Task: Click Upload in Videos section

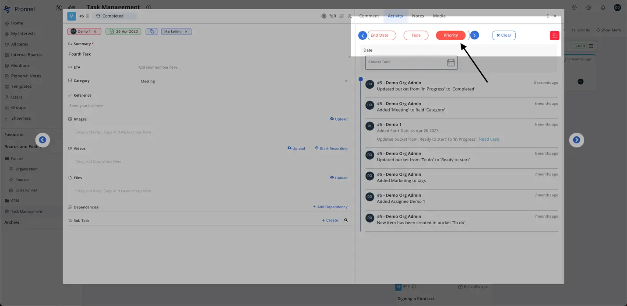Action: [x=296, y=149]
